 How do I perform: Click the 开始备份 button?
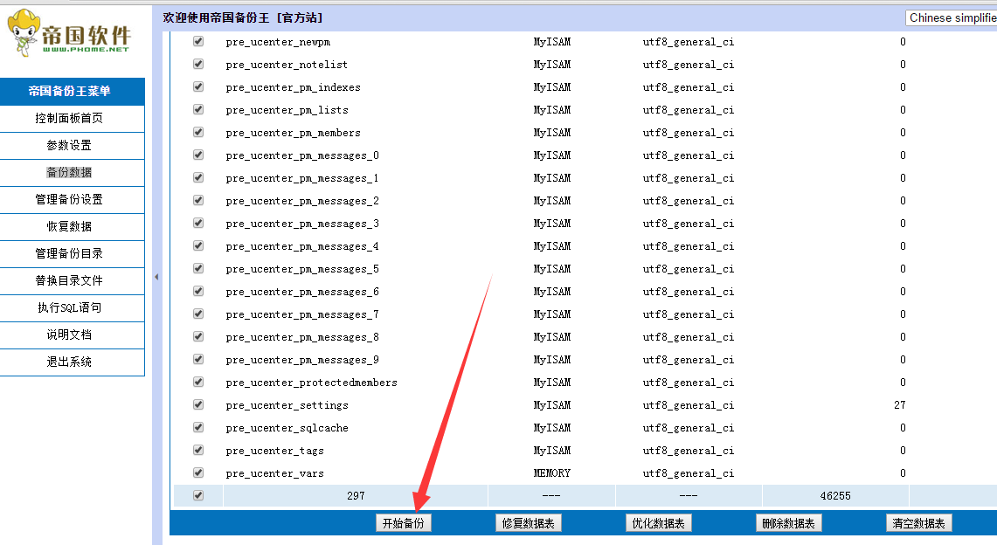pyautogui.click(x=404, y=523)
